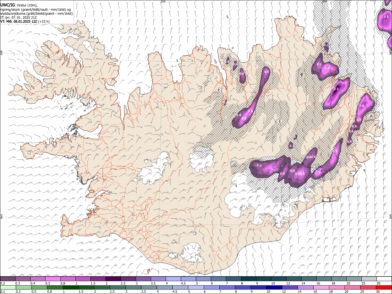This screenshot has width=392, height=294.
Task: Select lower violet swatch between 14 and 16
Action: pyautogui.click(x=306, y=287)
